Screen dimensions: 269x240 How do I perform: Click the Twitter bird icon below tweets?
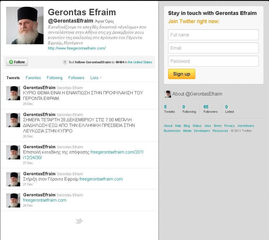tap(79, 221)
